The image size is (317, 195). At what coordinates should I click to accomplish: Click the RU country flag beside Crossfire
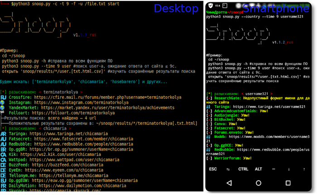point(4,97)
